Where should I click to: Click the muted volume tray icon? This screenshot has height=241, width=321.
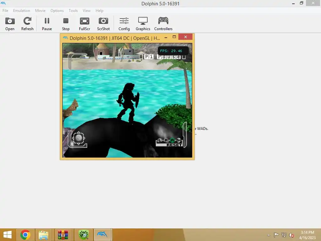click(x=292, y=235)
